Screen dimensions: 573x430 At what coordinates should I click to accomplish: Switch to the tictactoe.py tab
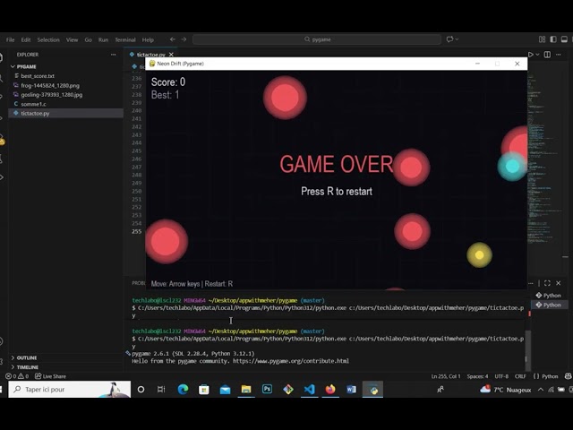(x=151, y=55)
